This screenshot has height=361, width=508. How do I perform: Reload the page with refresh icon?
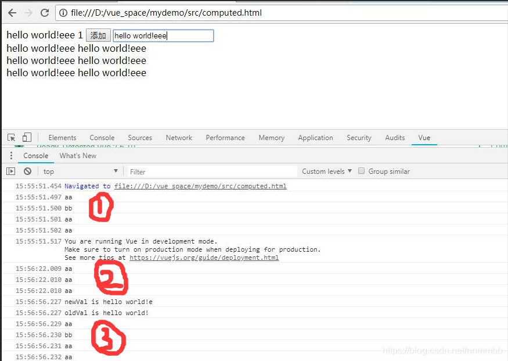[x=45, y=13]
